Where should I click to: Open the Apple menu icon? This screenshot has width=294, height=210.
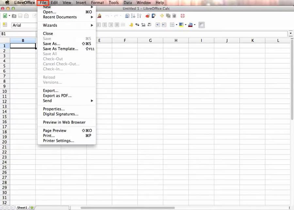pyautogui.click(x=7, y=3)
